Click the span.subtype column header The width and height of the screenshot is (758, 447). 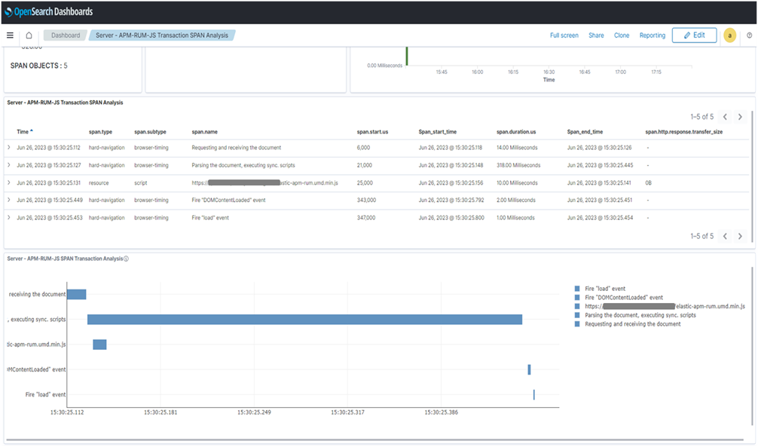(151, 132)
